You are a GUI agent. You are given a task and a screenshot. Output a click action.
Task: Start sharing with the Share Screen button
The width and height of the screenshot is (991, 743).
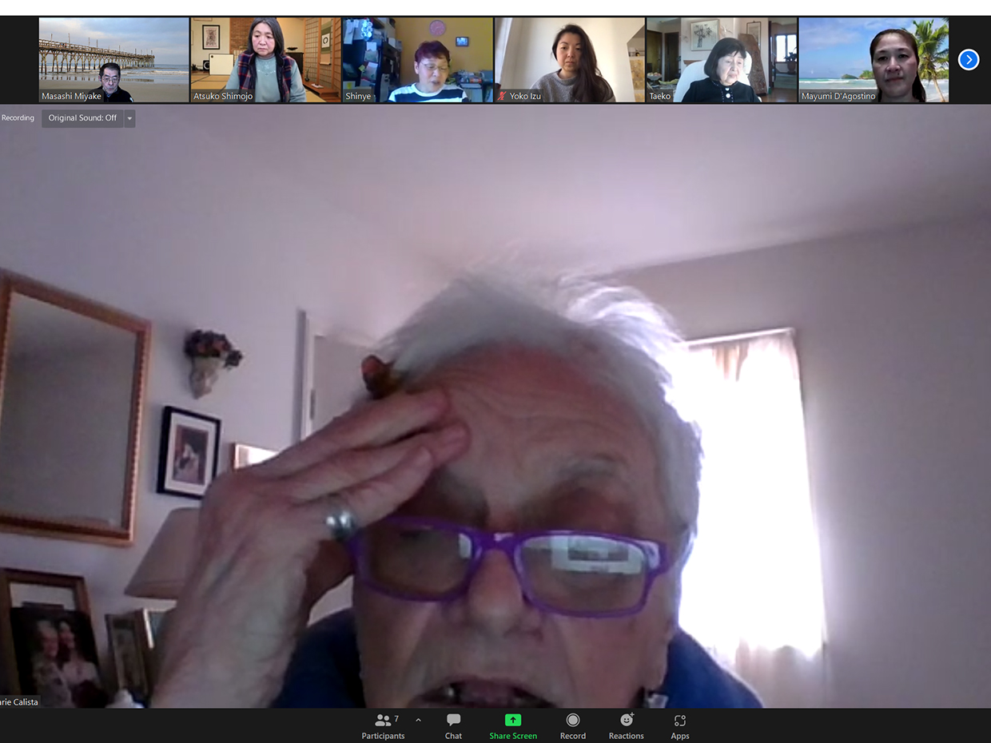pyautogui.click(x=513, y=726)
